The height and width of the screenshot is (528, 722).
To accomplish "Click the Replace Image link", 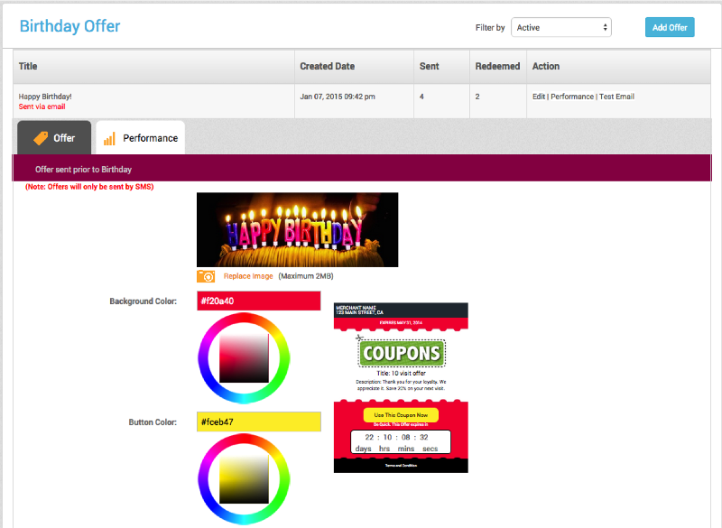I will pos(248,276).
